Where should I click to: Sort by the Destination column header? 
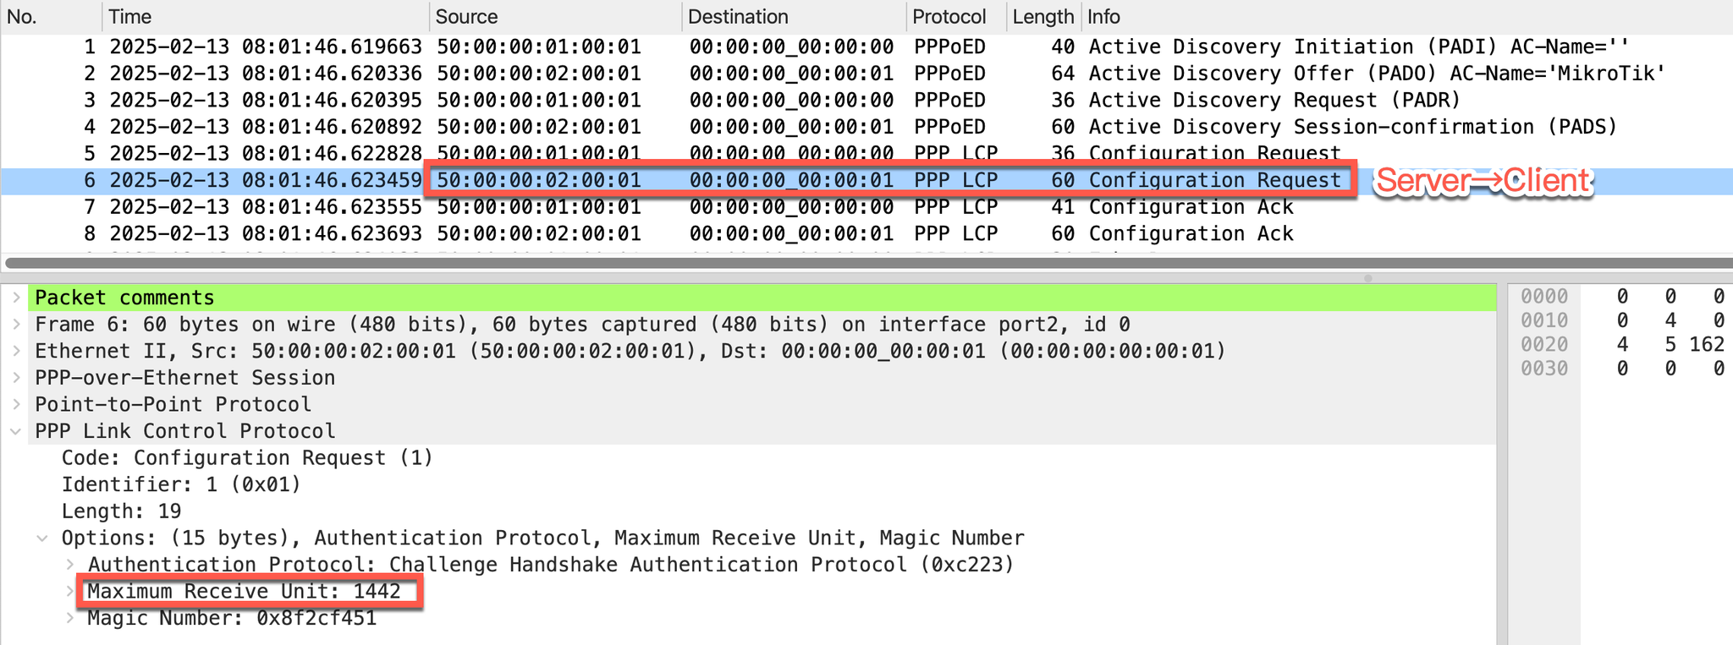pos(794,17)
